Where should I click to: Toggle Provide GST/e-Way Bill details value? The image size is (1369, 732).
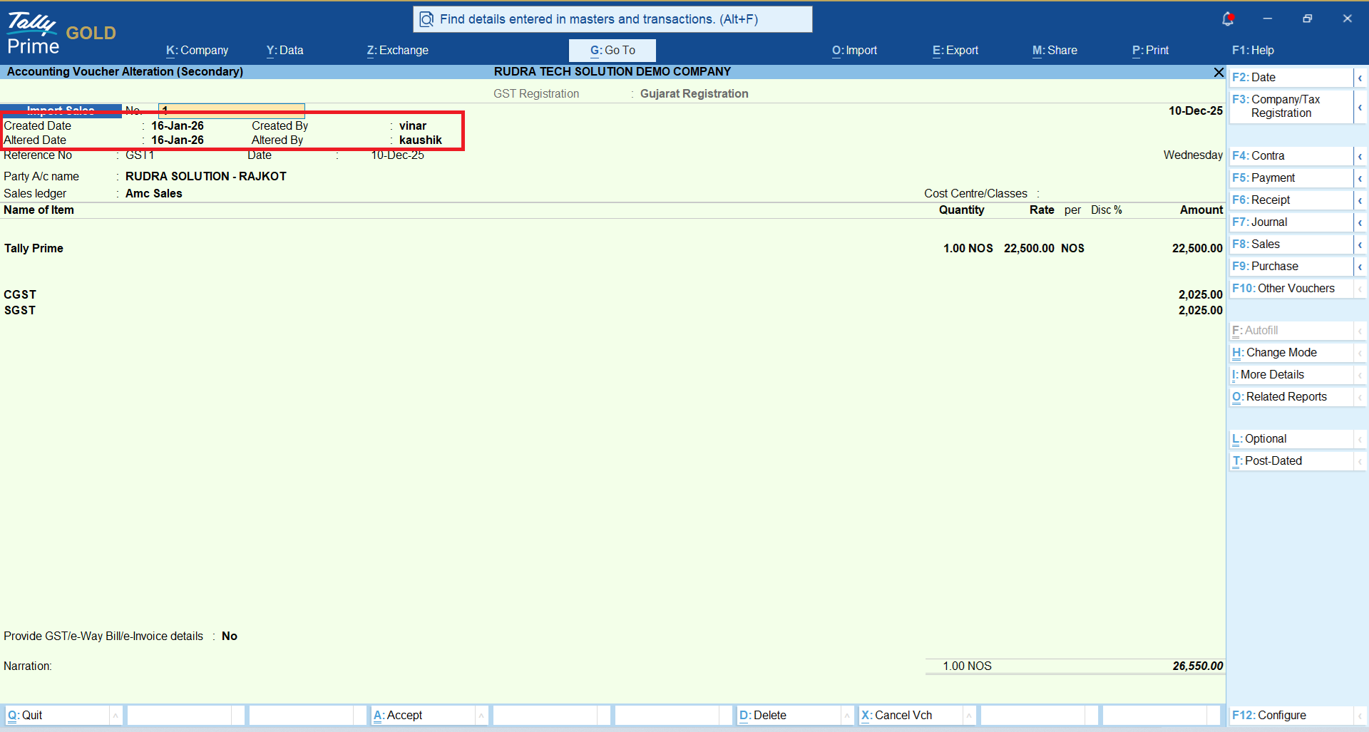click(x=230, y=636)
